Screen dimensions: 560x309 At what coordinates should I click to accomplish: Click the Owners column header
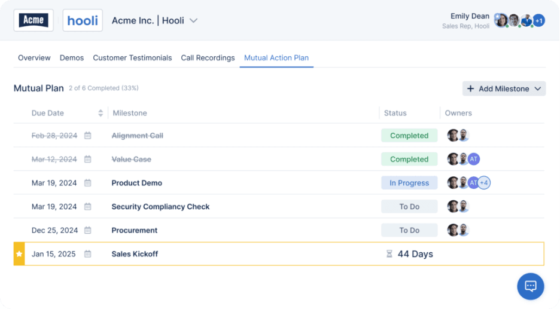(x=458, y=113)
